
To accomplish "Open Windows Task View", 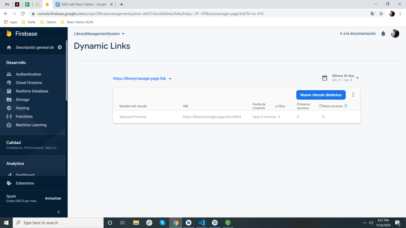I will click(x=123, y=223).
